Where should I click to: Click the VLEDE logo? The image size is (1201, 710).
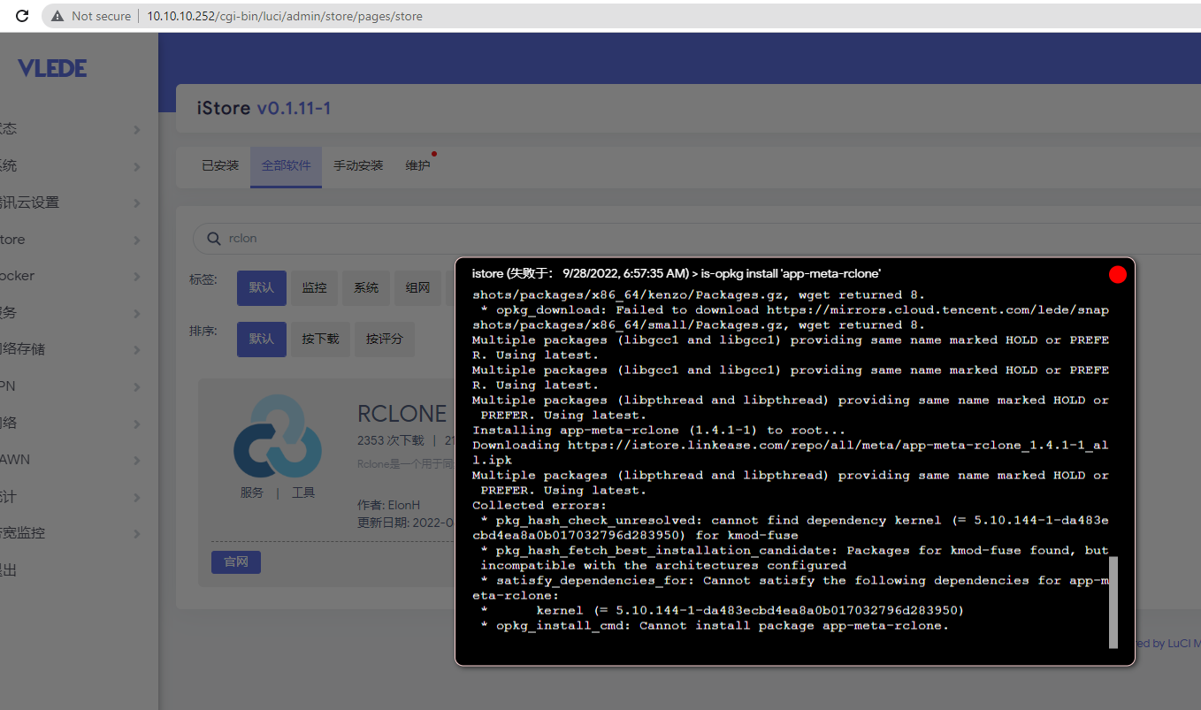click(x=52, y=69)
